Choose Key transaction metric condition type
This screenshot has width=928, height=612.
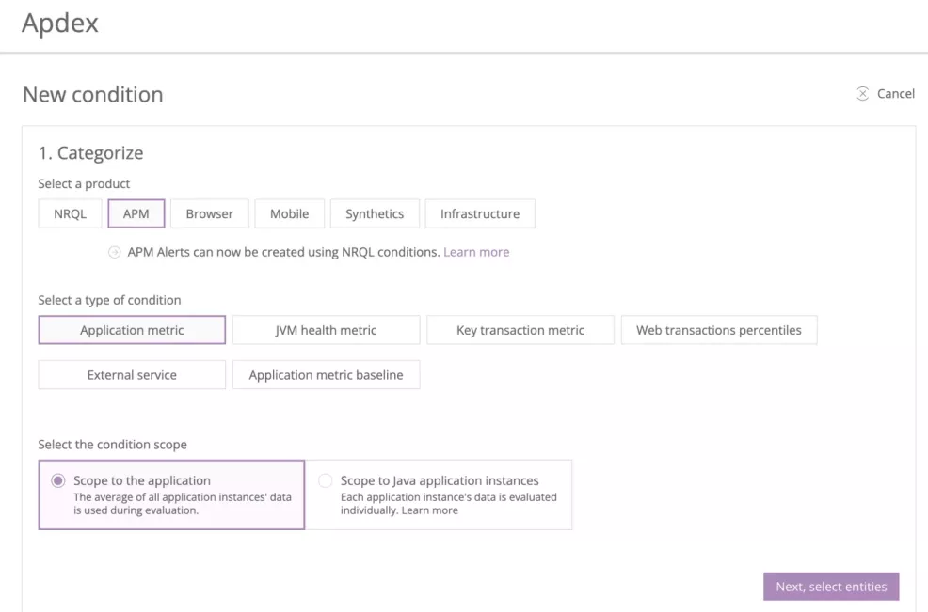520,330
